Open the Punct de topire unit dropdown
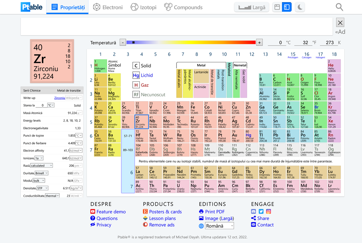362x243 pixels. 79,136
